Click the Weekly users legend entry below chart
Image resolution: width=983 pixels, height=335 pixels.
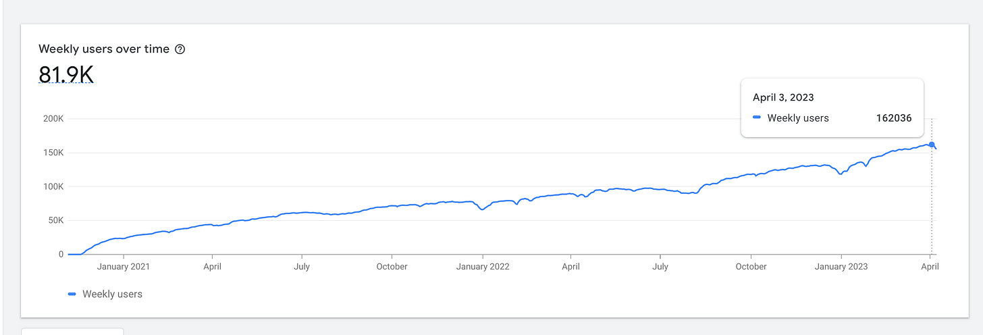coord(105,294)
